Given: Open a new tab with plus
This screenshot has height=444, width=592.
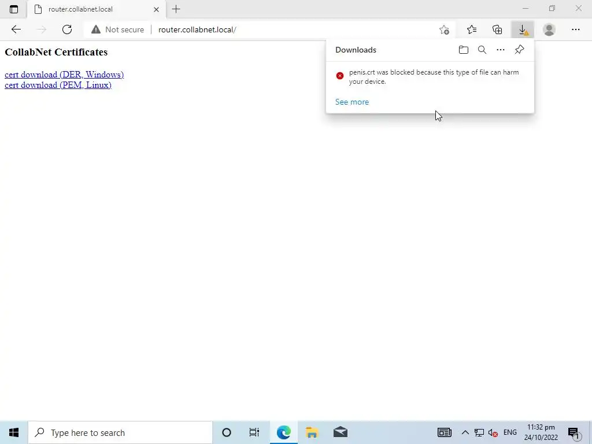Looking at the screenshot, I should (x=176, y=9).
